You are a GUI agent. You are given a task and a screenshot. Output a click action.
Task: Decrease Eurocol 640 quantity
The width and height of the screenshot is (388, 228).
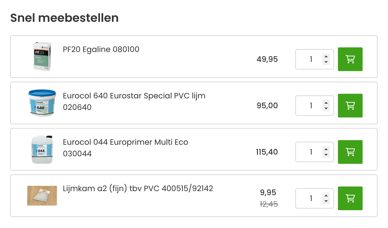coord(326,108)
